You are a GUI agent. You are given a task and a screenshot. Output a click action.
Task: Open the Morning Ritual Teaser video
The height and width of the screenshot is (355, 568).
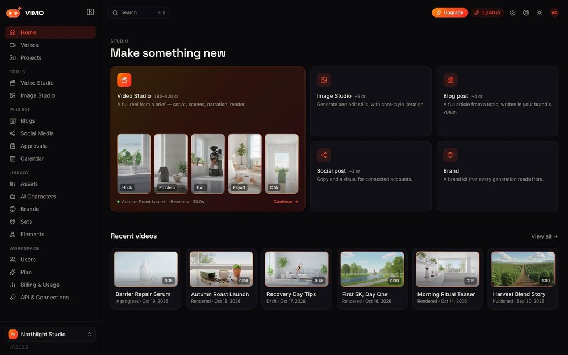[448, 278]
